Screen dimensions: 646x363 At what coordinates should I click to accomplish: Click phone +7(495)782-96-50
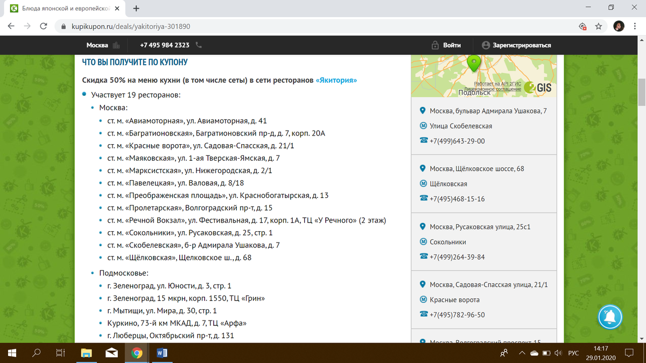pyautogui.click(x=457, y=315)
